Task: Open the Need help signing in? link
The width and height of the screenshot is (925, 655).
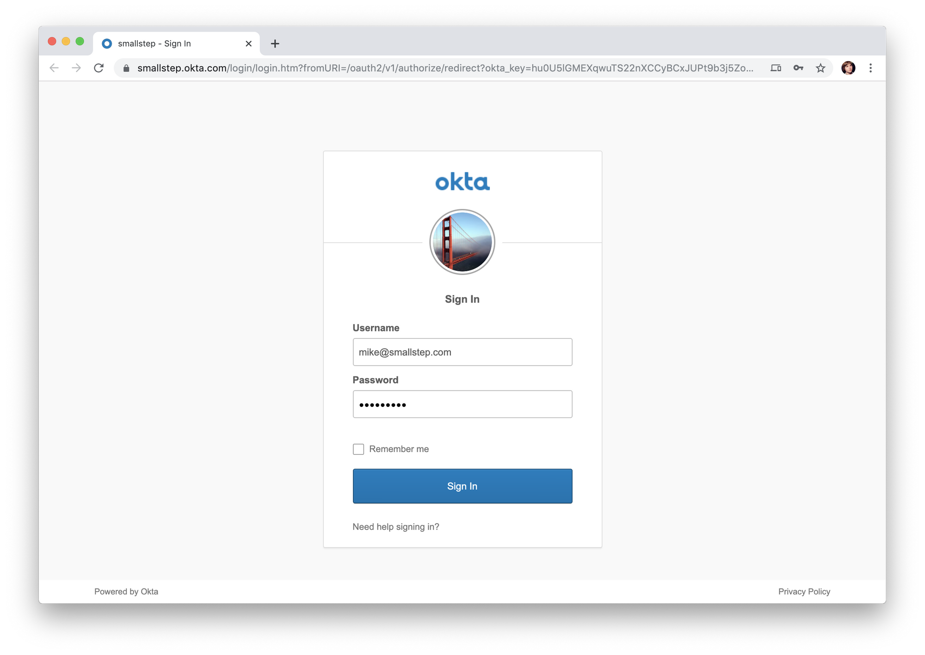Action: click(396, 526)
